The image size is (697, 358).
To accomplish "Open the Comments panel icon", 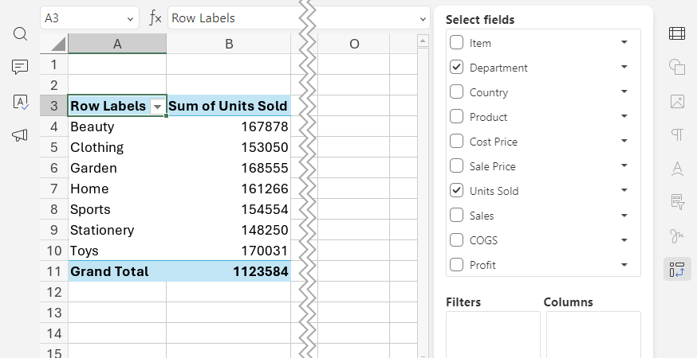I will [20, 68].
